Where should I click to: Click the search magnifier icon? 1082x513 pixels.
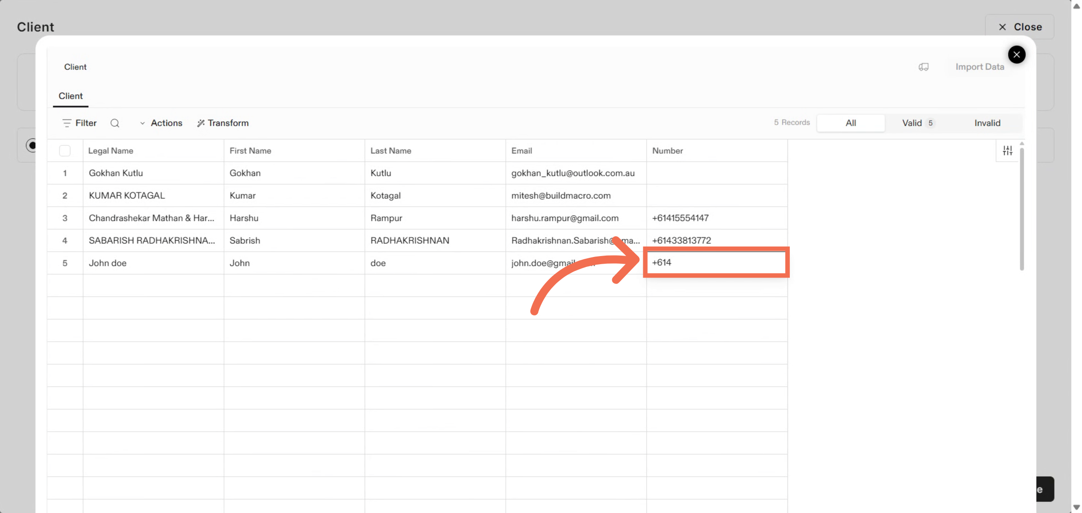coord(115,123)
